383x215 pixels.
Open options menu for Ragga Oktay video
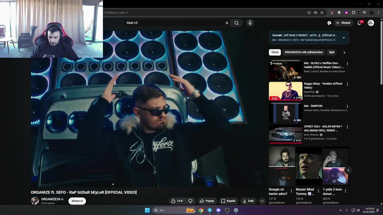point(347,84)
